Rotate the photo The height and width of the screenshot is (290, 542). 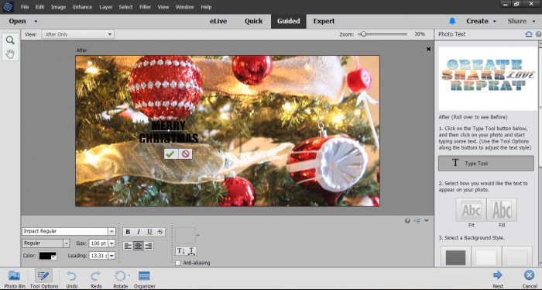click(120, 280)
